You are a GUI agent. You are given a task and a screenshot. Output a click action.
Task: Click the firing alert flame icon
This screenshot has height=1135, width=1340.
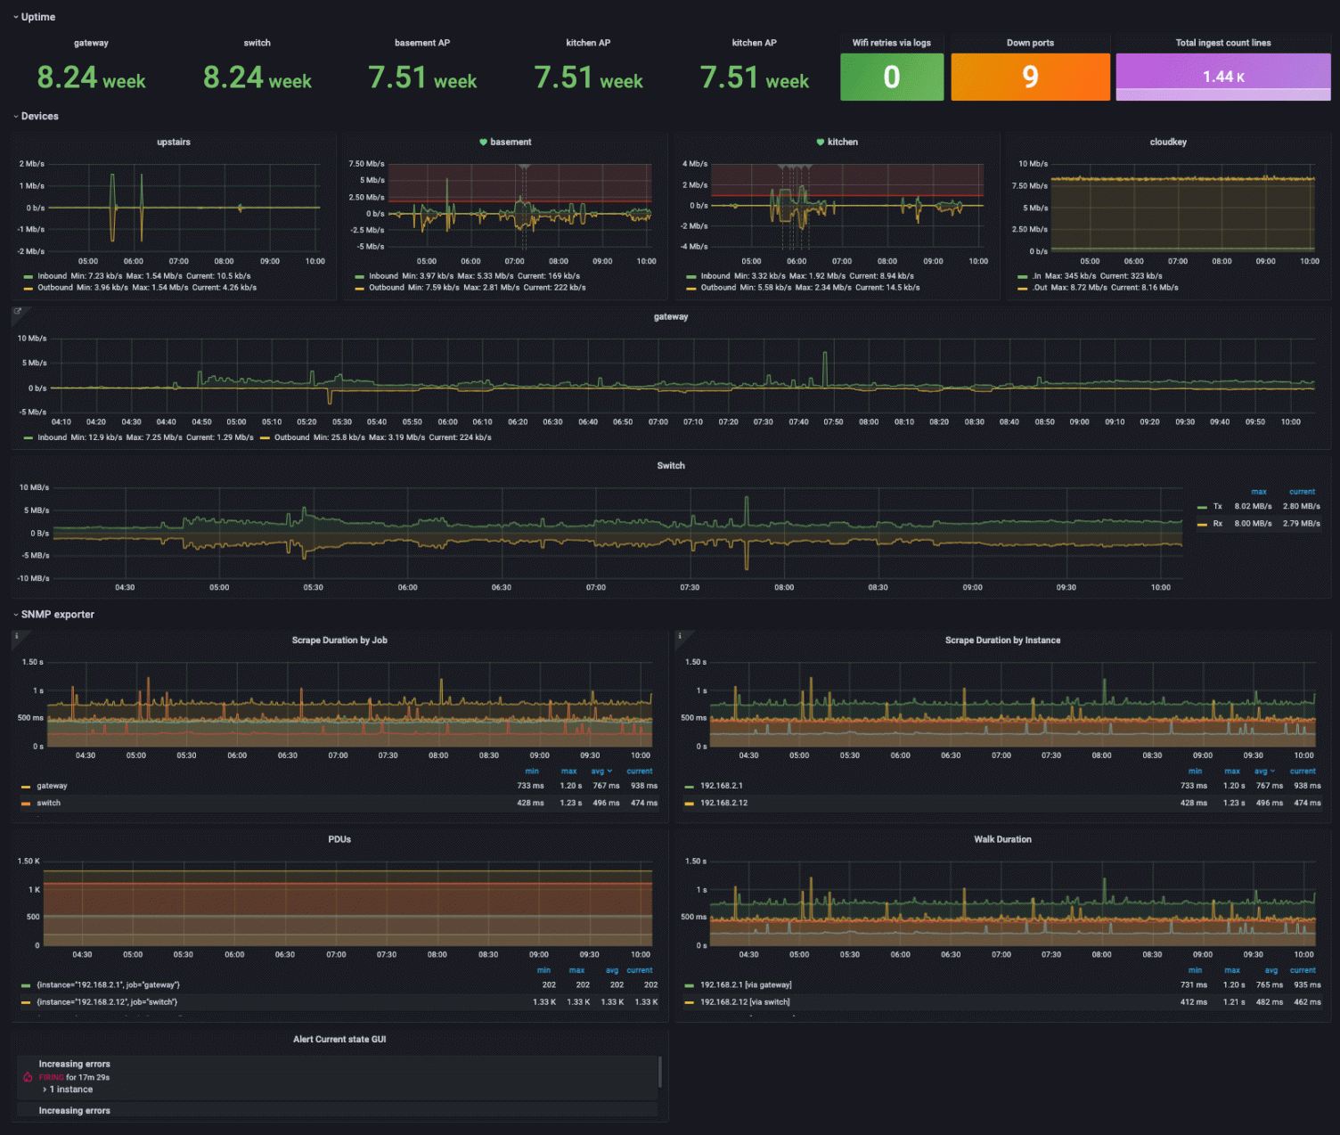tap(28, 1077)
